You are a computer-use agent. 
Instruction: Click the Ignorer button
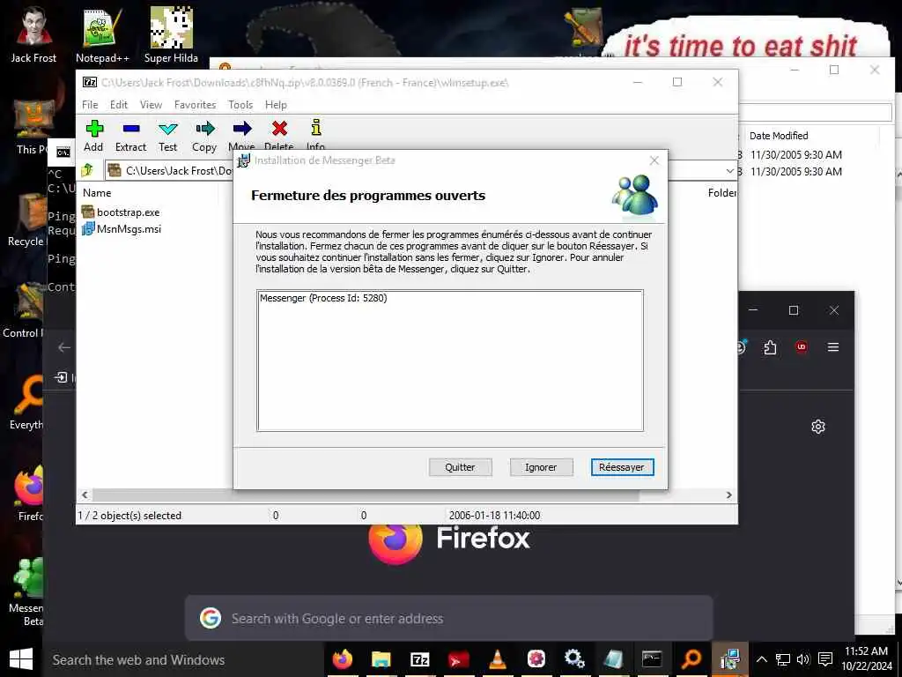[541, 467]
